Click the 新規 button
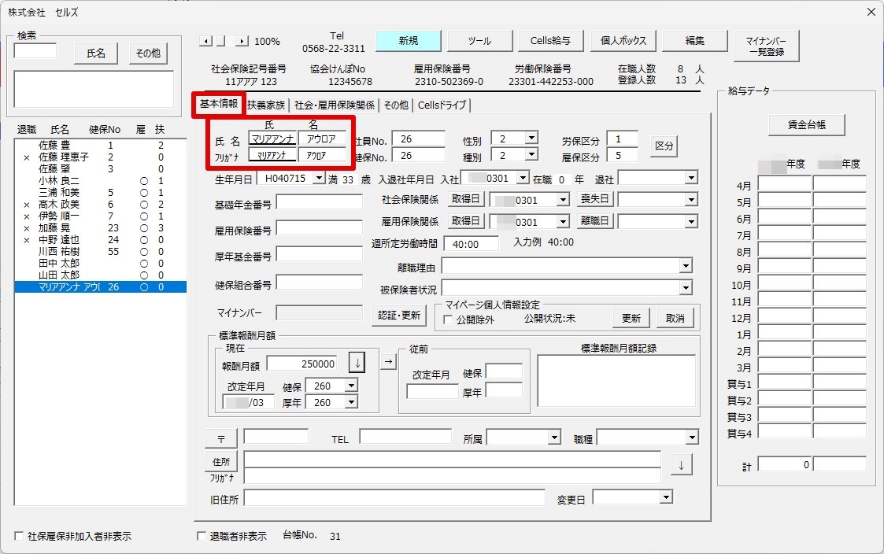Screen dimensions: 884x554 [409, 41]
